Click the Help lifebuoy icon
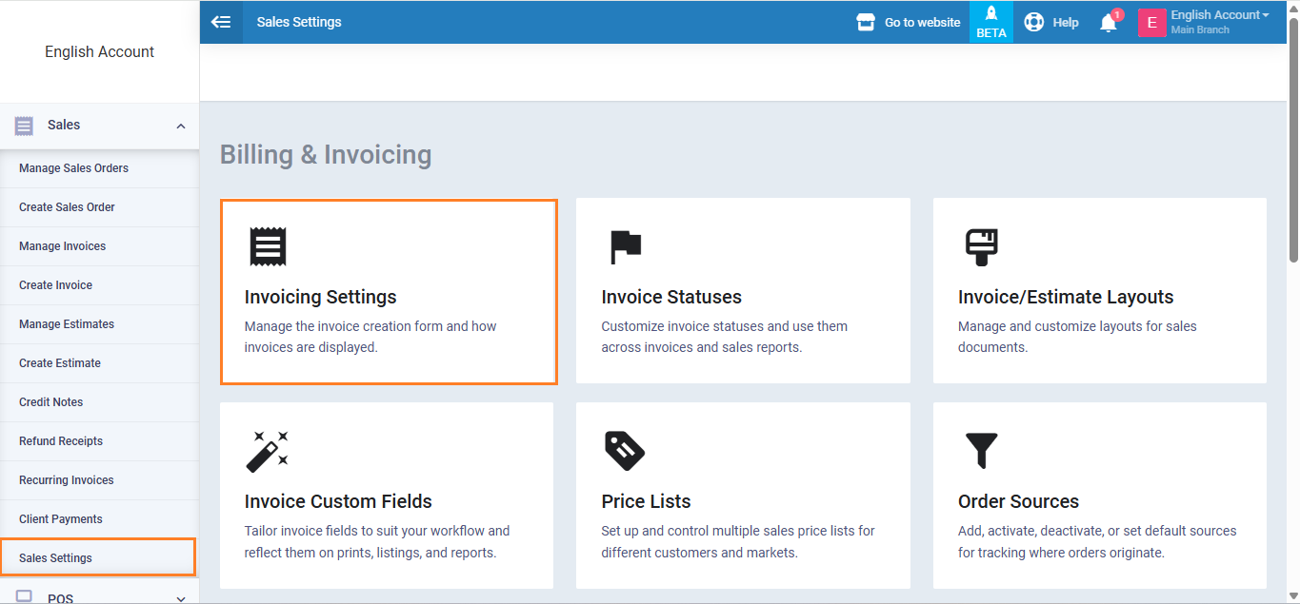This screenshot has width=1300, height=604. pos(1033,22)
